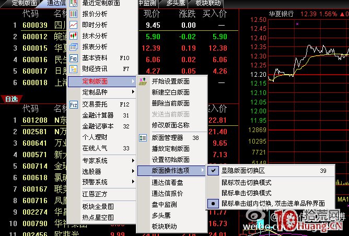Image resolution: width=349 pixels, height=236 pixels.
Task: Click the 最近定制版面 icon
Action: [x=74, y=3]
